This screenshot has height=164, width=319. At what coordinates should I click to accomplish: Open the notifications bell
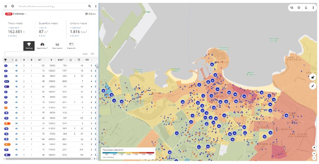point(306,8)
